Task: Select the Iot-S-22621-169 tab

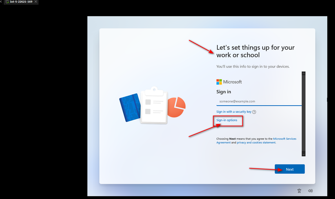Action: [x=21, y=2]
